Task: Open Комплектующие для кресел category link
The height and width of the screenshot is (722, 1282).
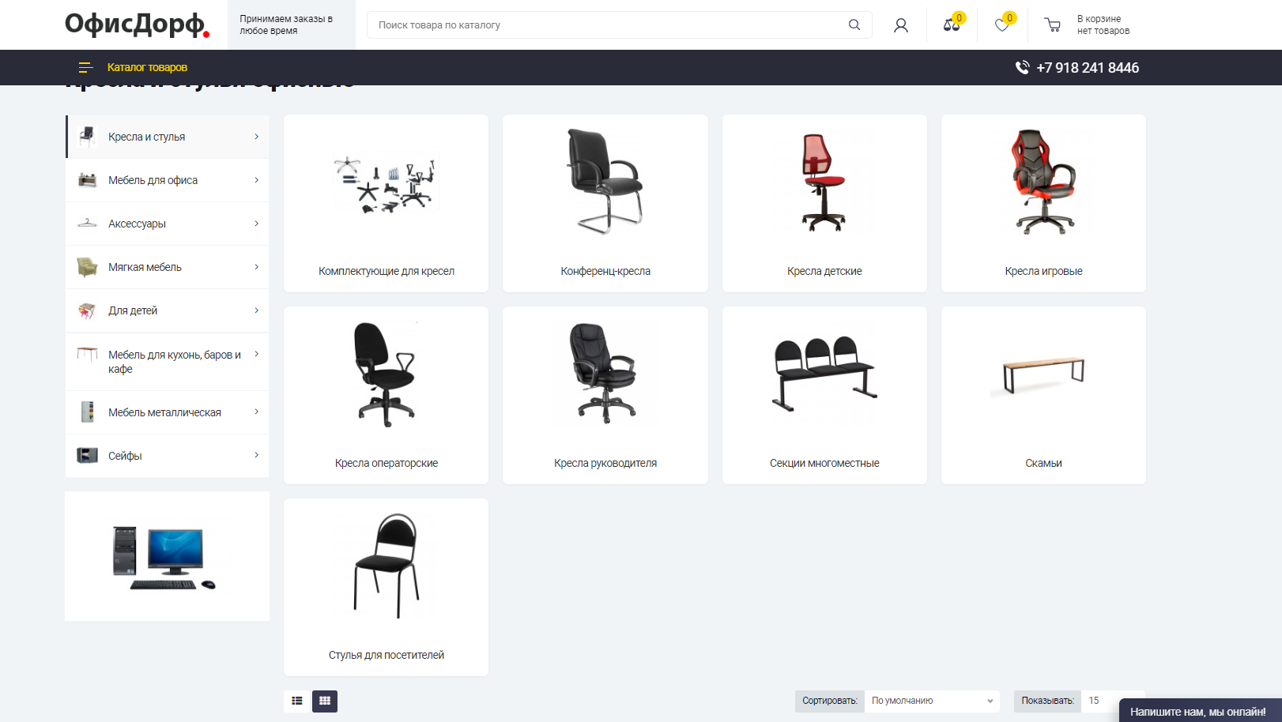Action: click(x=386, y=271)
